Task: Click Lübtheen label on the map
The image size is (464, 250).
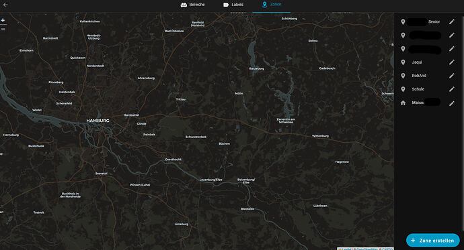Action: tap(320, 206)
